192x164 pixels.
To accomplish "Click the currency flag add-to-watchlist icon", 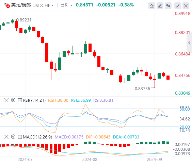I will point(7,5).
